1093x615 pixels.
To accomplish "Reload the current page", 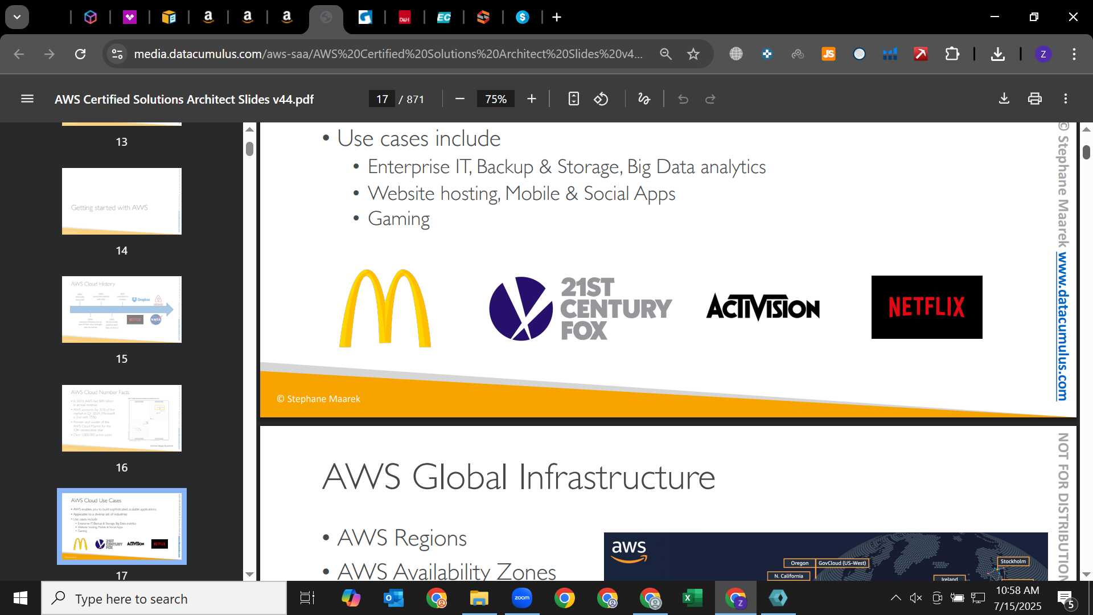I will 80,54.
